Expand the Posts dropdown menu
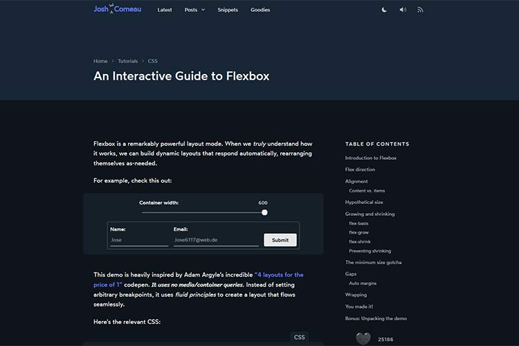Image resolution: width=519 pixels, height=346 pixels. point(194,10)
